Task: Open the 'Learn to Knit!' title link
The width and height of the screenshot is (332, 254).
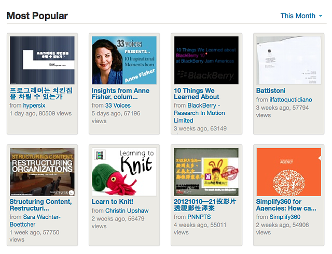Action: point(113,202)
